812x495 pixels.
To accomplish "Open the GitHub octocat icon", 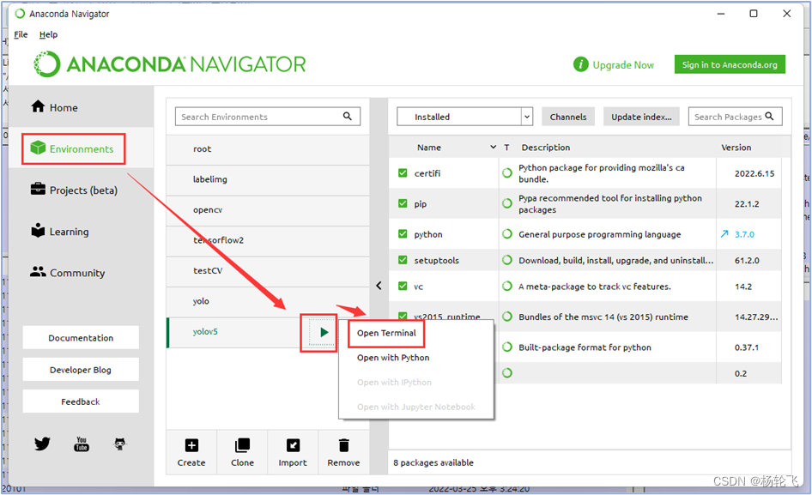I will click(120, 444).
